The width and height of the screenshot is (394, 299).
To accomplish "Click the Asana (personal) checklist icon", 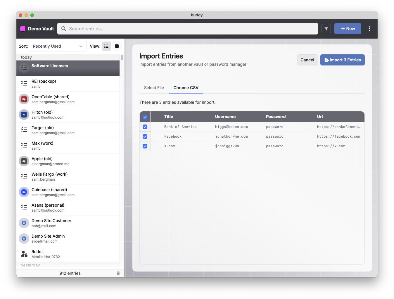I will [24, 207].
